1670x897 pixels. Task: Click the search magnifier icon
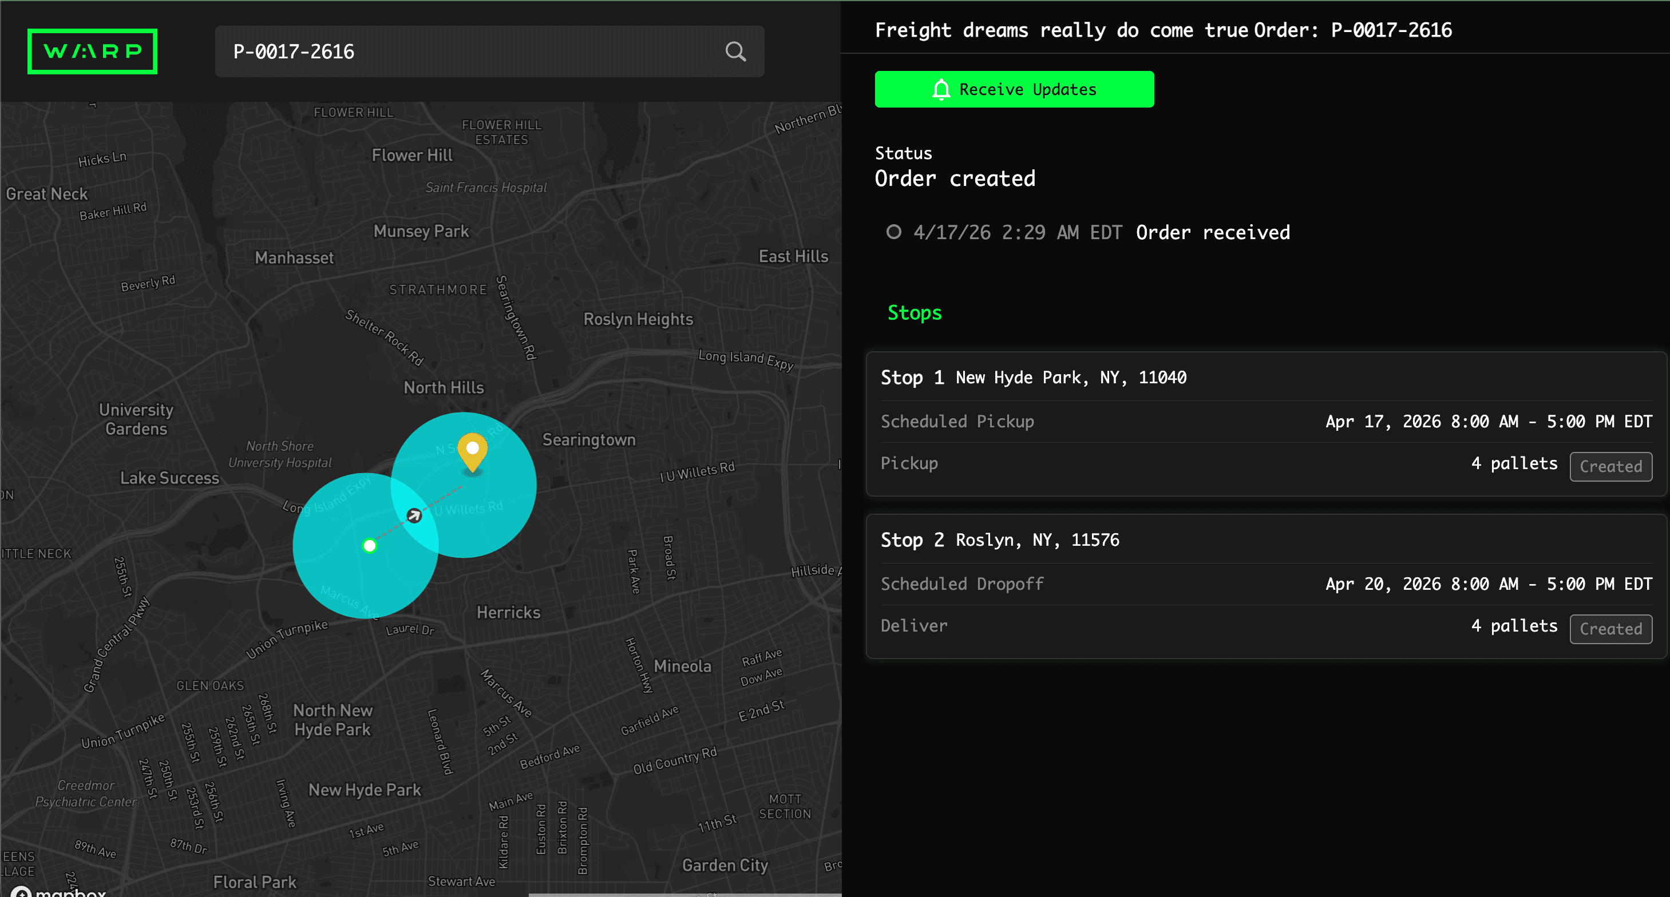click(735, 51)
